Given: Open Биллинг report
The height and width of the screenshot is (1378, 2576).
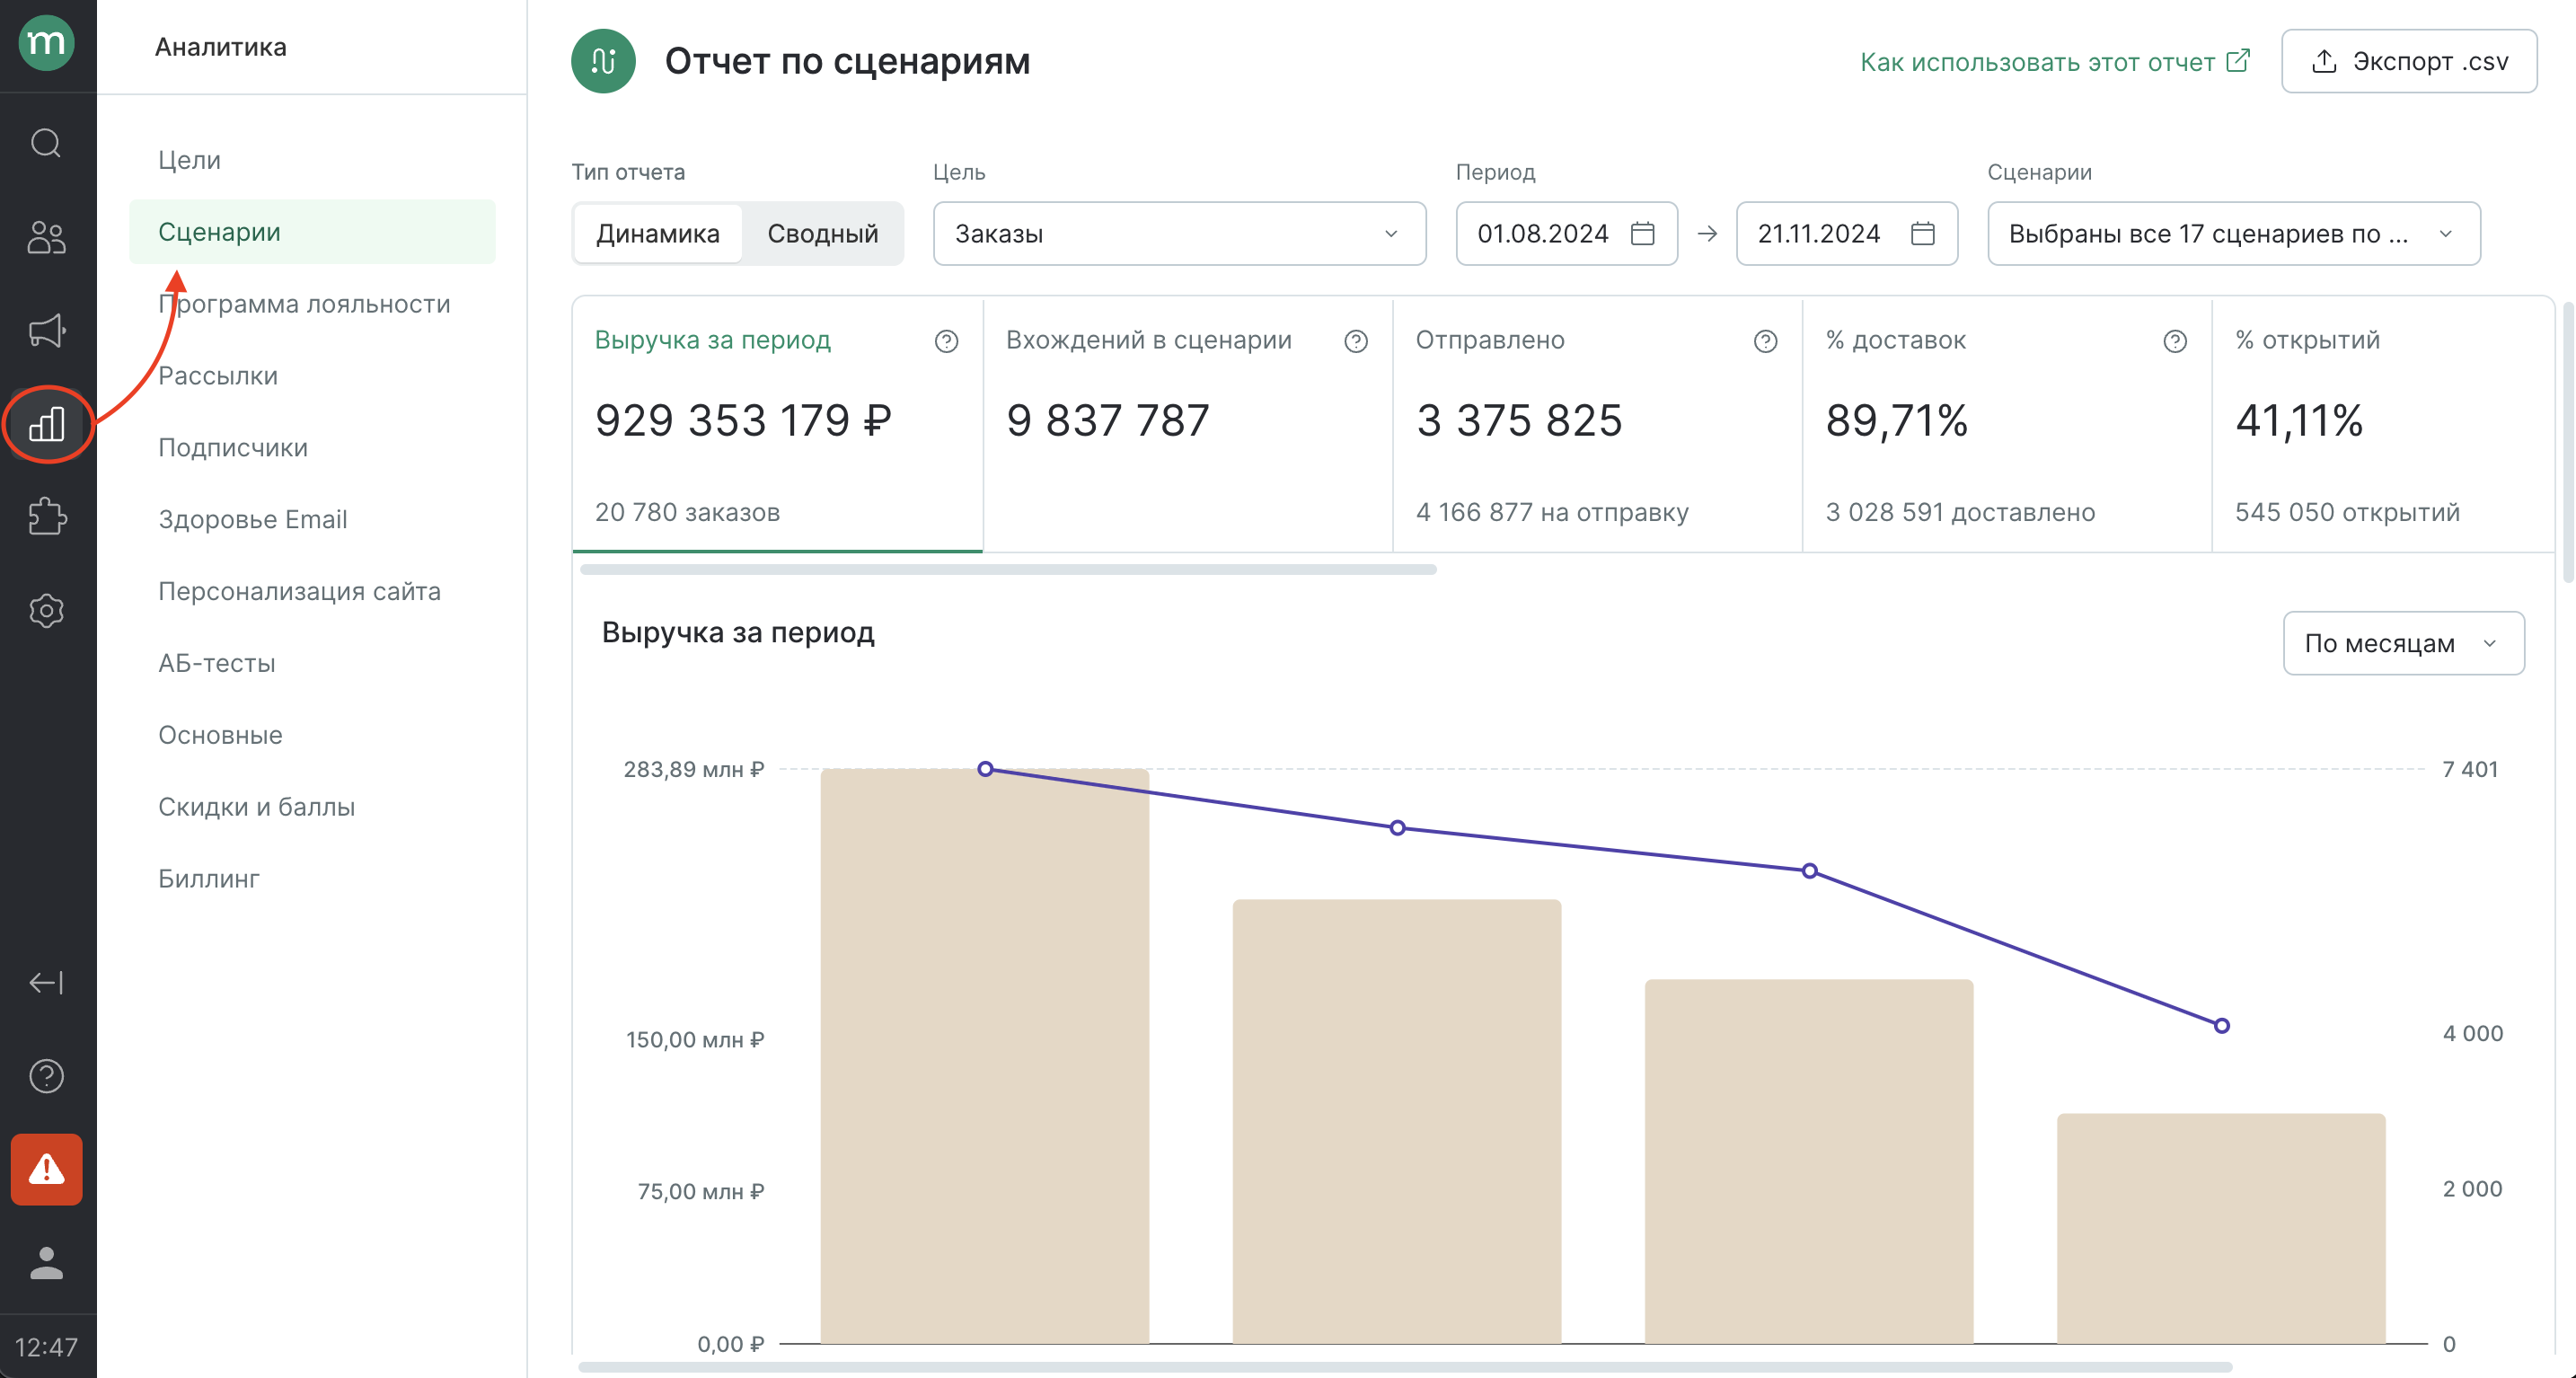Looking at the screenshot, I should pos(208,879).
